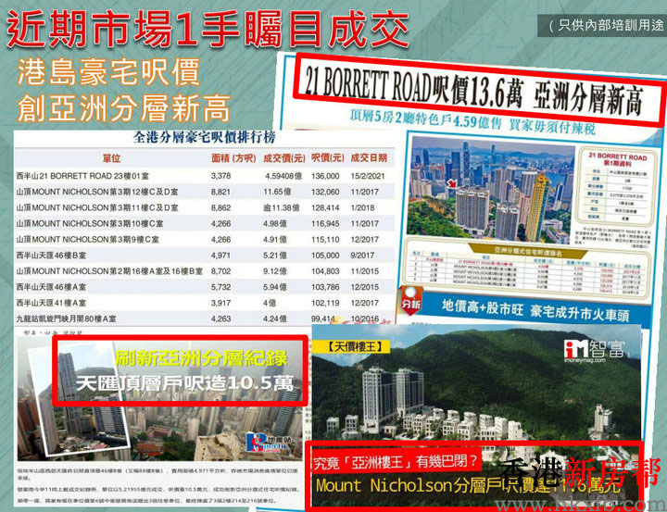Select the text 創亞洲分層新高 in orange
Screen dimensions: 667x512
(x=123, y=109)
